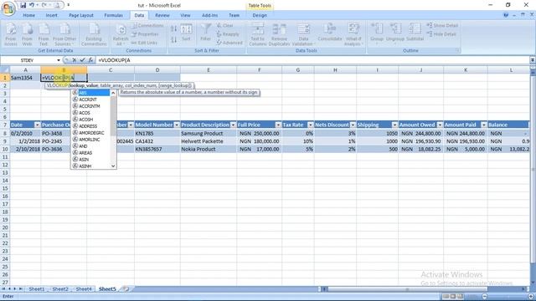Click Consolidate icon
The height and width of the screenshot is (301, 536).
coord(329,33)
